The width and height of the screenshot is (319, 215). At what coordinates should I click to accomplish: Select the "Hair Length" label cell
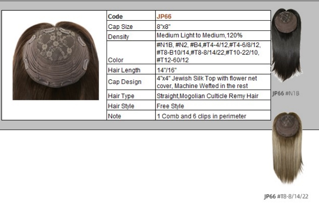(x=124, y=70)
